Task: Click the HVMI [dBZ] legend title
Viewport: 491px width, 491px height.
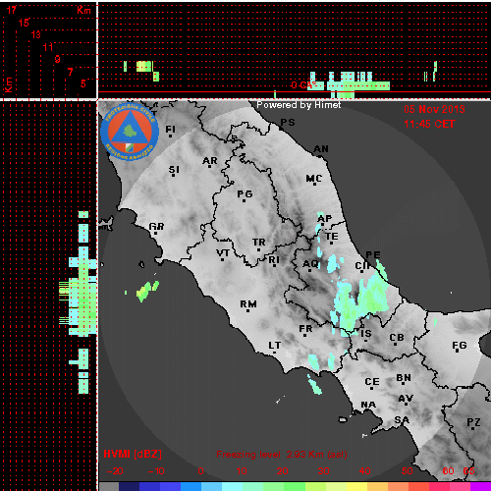Action: click(x=133, y=454)
